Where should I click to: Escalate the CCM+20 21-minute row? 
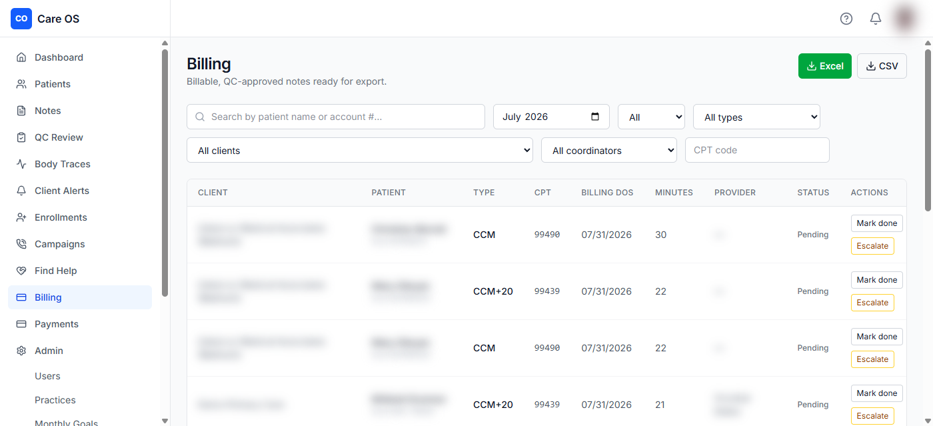click(872, 416)
